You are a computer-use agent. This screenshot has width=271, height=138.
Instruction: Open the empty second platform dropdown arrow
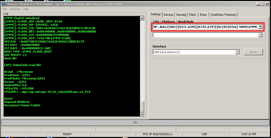point(260,35)
